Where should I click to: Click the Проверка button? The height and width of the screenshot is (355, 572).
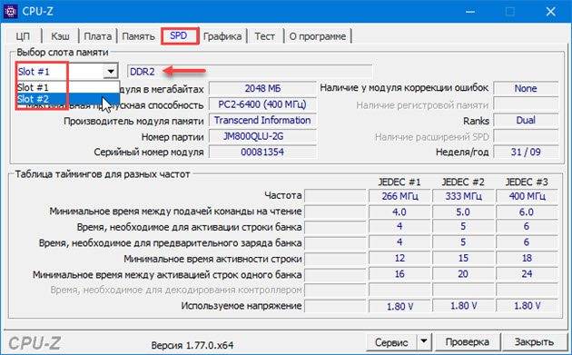tap(467, 342)
